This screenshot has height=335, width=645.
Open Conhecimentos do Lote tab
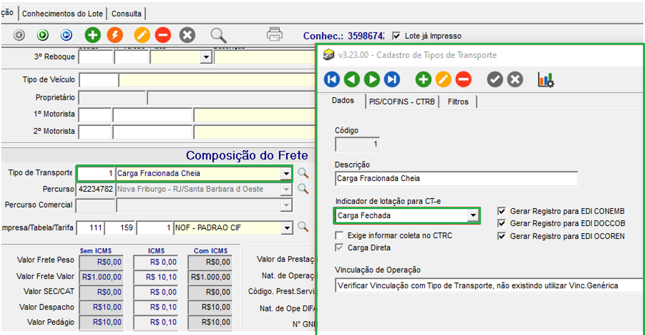(x=63, y=14)
